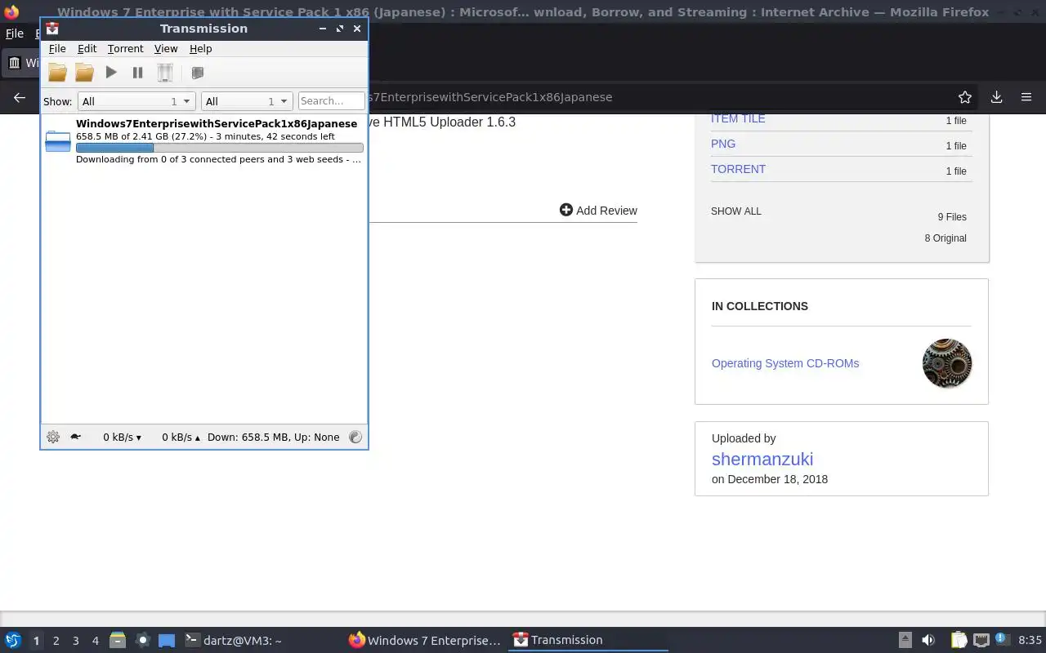Image resolution: width=1046 pixels, height=653 pixels.
Task: Bookmark this page with the star icon
Action: coord(965,97)
